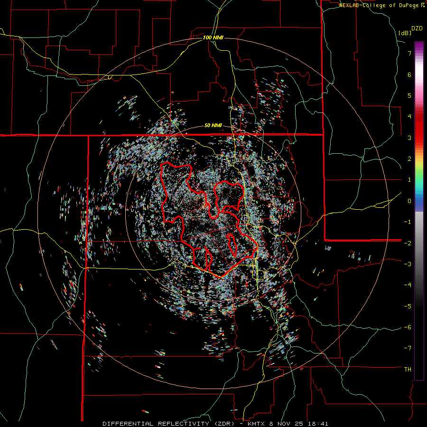The height and width of the screenshot is (427, 427).
Task: Click the 4 value on color scale
Action: (409, 117)
